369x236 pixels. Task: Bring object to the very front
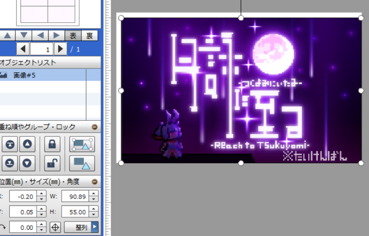pyautogui.click(x=10, y=144)
